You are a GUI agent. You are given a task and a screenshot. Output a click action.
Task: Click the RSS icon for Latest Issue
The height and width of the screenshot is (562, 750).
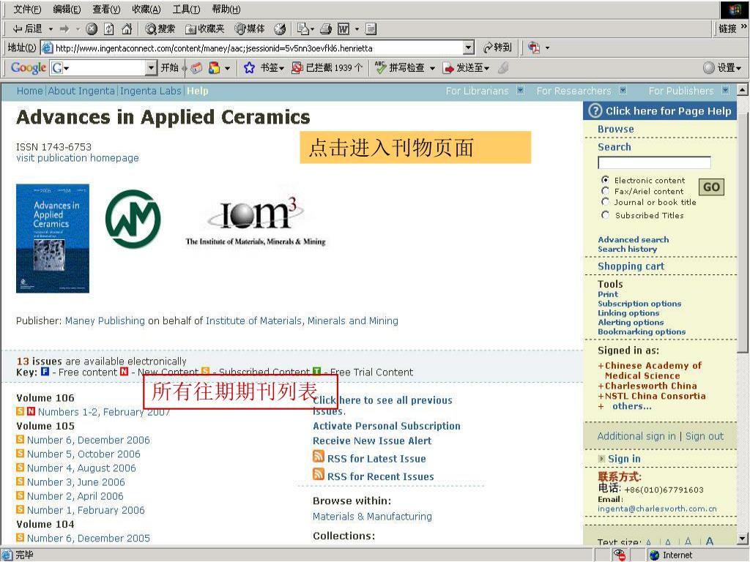click(x=319, y=457)
